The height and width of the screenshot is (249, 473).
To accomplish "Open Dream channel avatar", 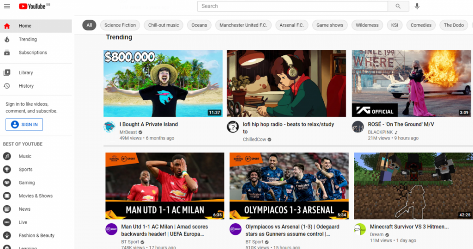I will pyautogui.click(x=360, y=230).
